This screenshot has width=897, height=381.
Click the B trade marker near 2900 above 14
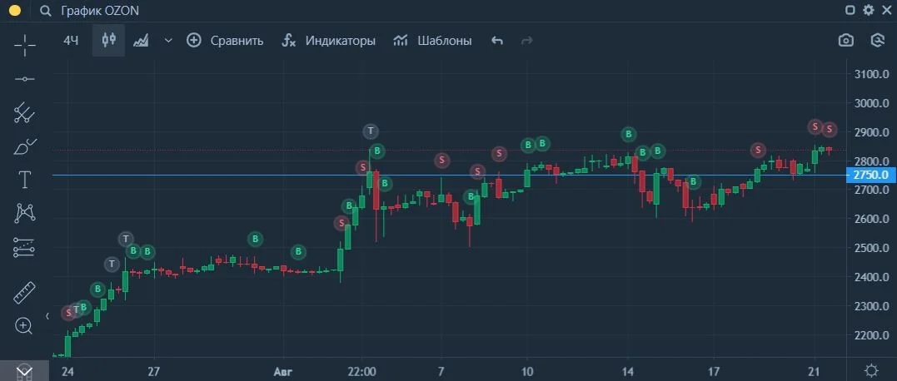pyautogui.click(x=629, y=135)
